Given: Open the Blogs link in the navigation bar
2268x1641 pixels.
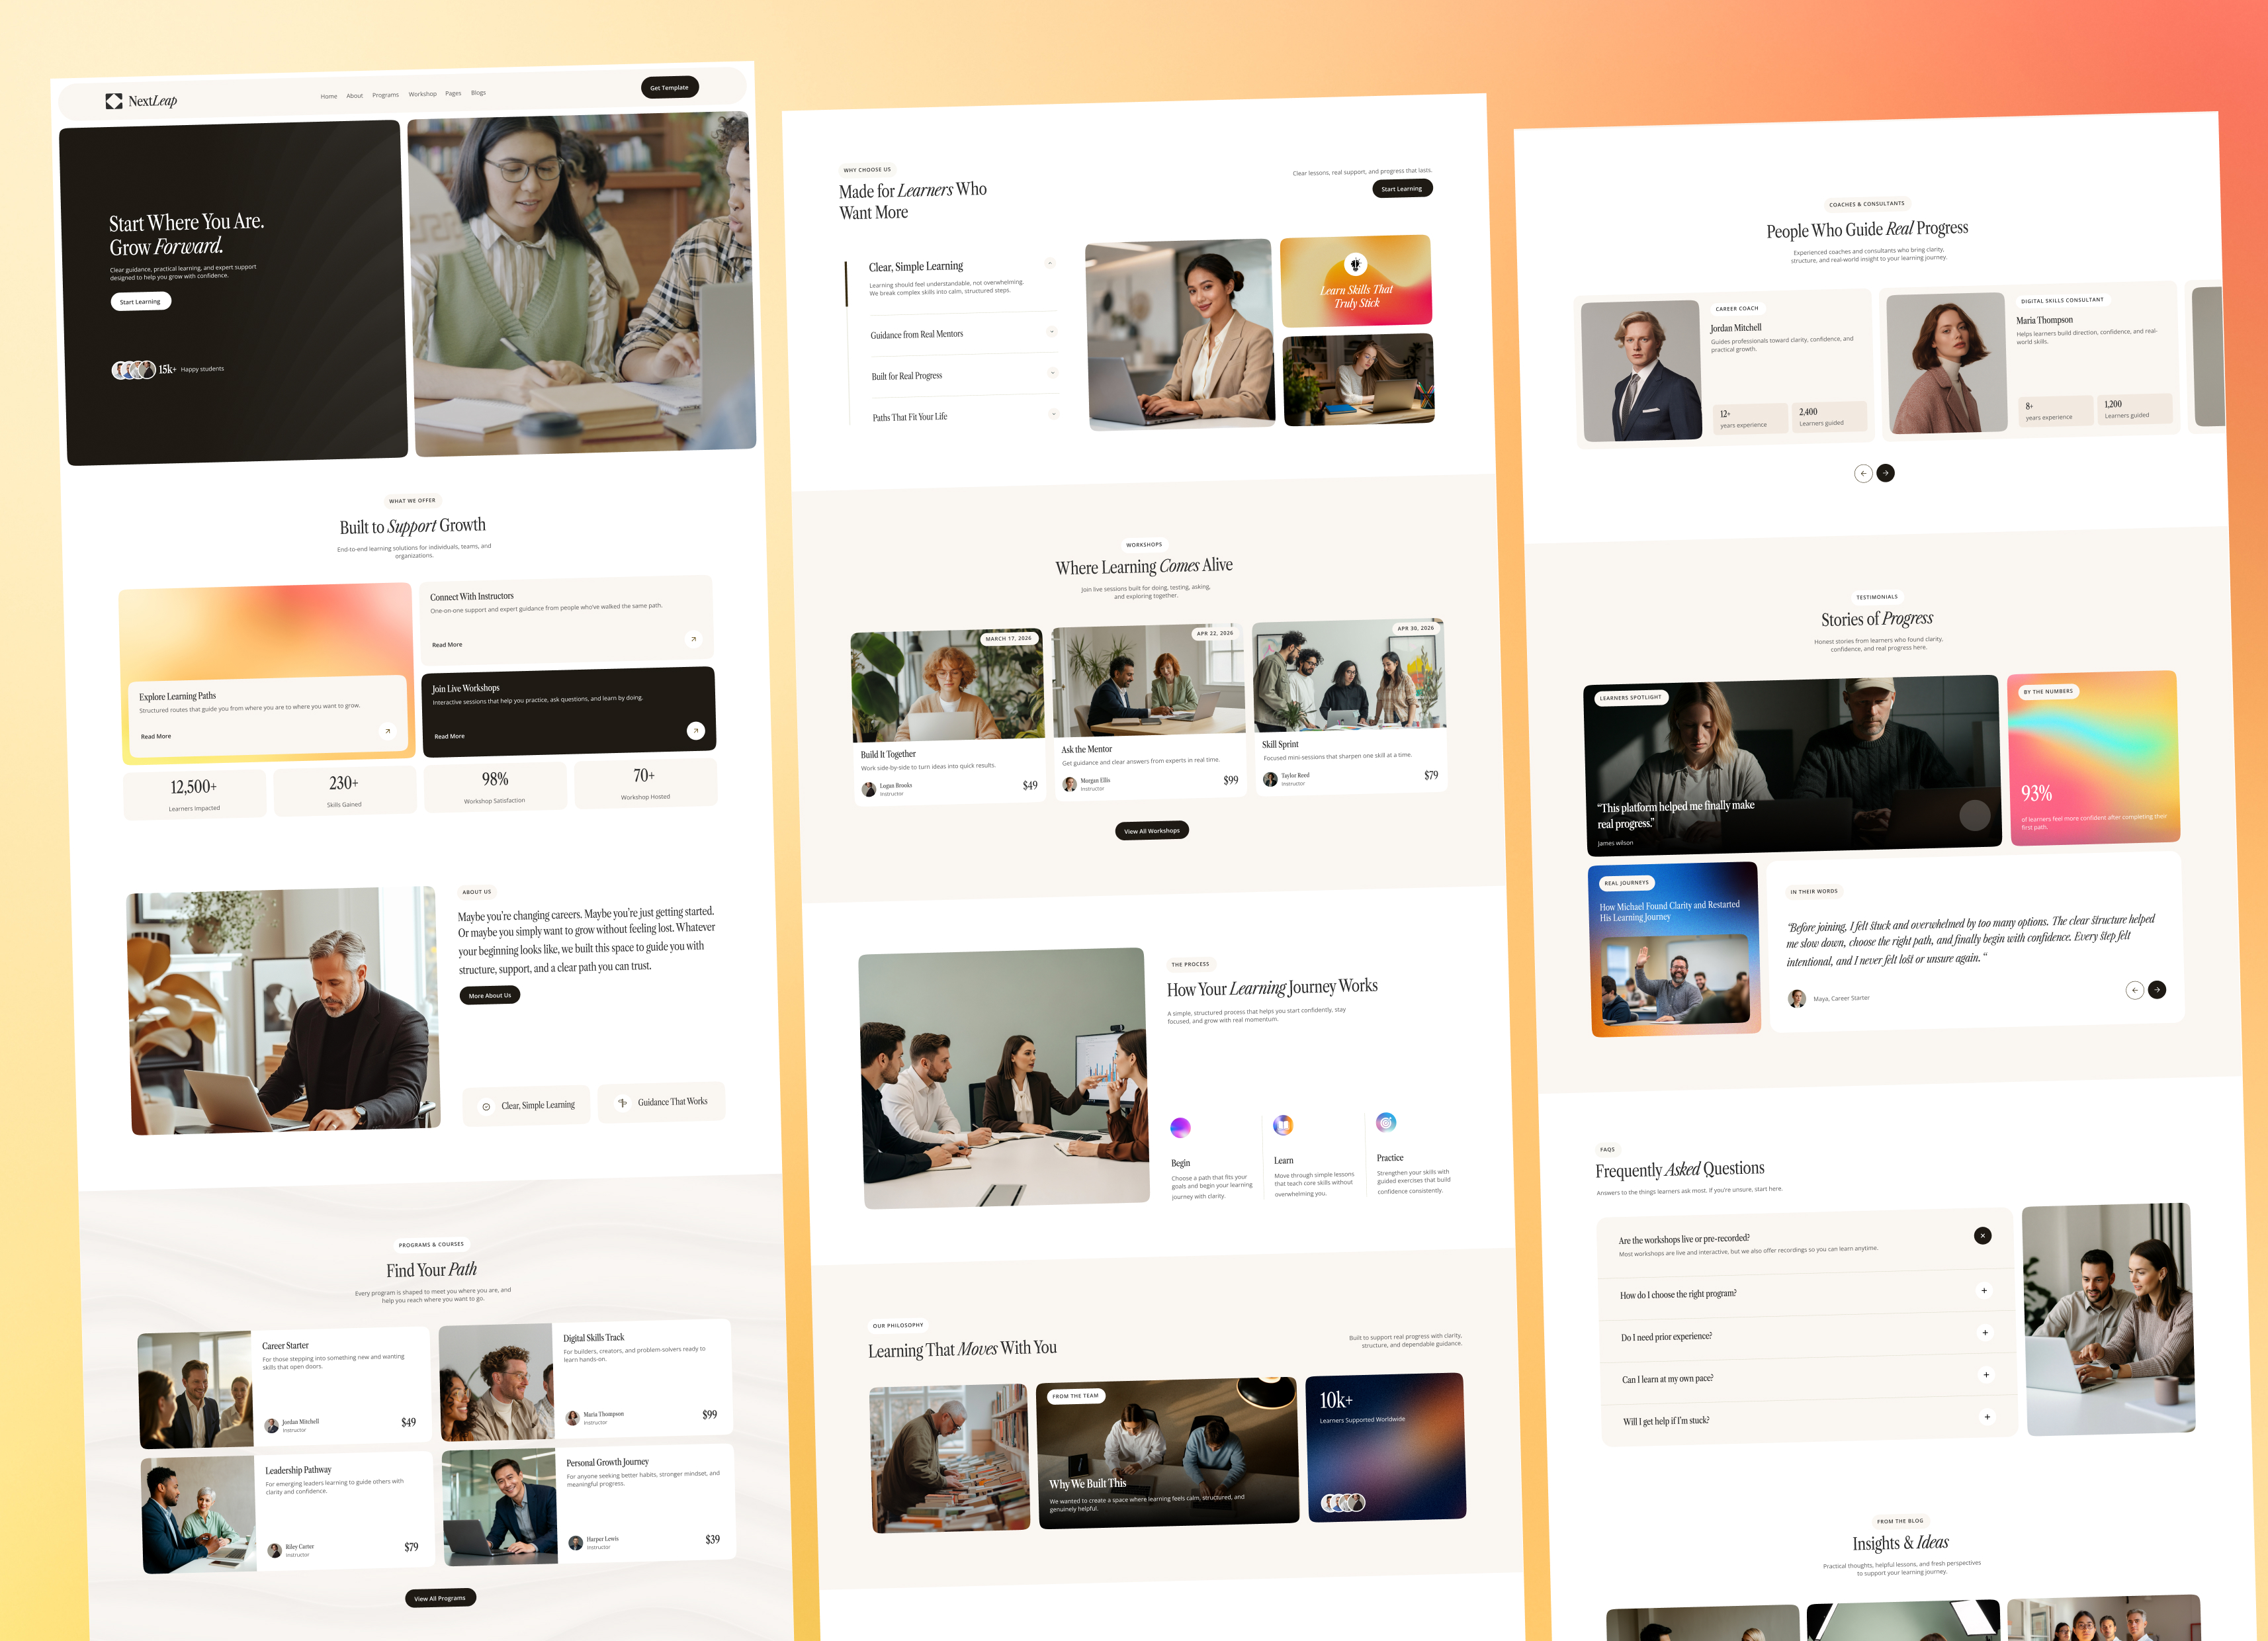Looking at the screenshot, I should (479, 93).
